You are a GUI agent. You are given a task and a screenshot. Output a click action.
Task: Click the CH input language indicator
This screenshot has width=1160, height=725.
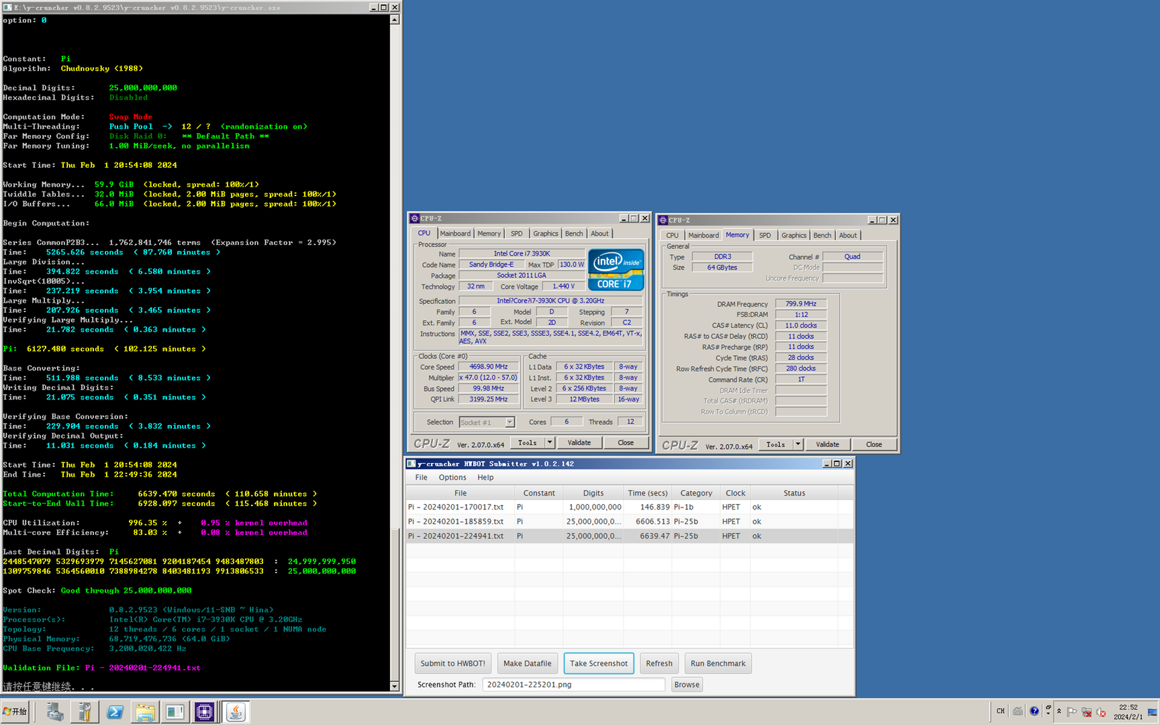[1000, 712]
